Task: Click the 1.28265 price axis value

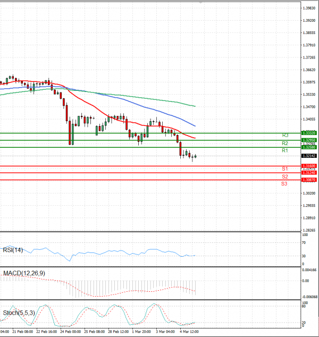Action: (x=309, y=230)
